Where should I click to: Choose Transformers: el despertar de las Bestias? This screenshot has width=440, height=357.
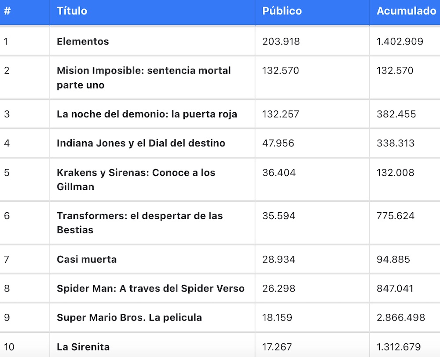pos(140,223)
